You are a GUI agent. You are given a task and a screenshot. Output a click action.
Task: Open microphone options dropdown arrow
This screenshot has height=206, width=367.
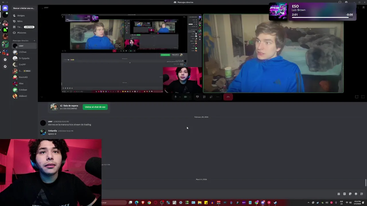point(180,97)
